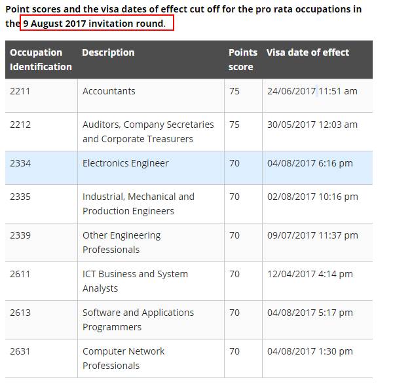Screen dimensions: 393x386
Task: Click the Accountants description cell
Action: point(109,91)
